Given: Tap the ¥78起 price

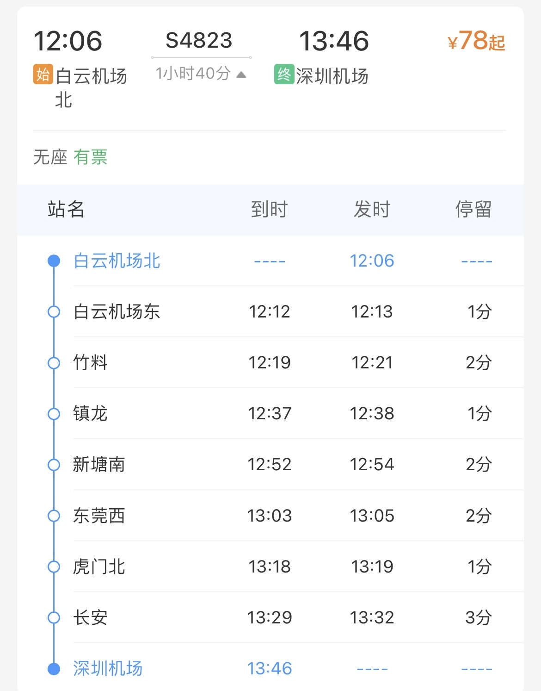Looking at the screenshot, I should pos(476,41).
